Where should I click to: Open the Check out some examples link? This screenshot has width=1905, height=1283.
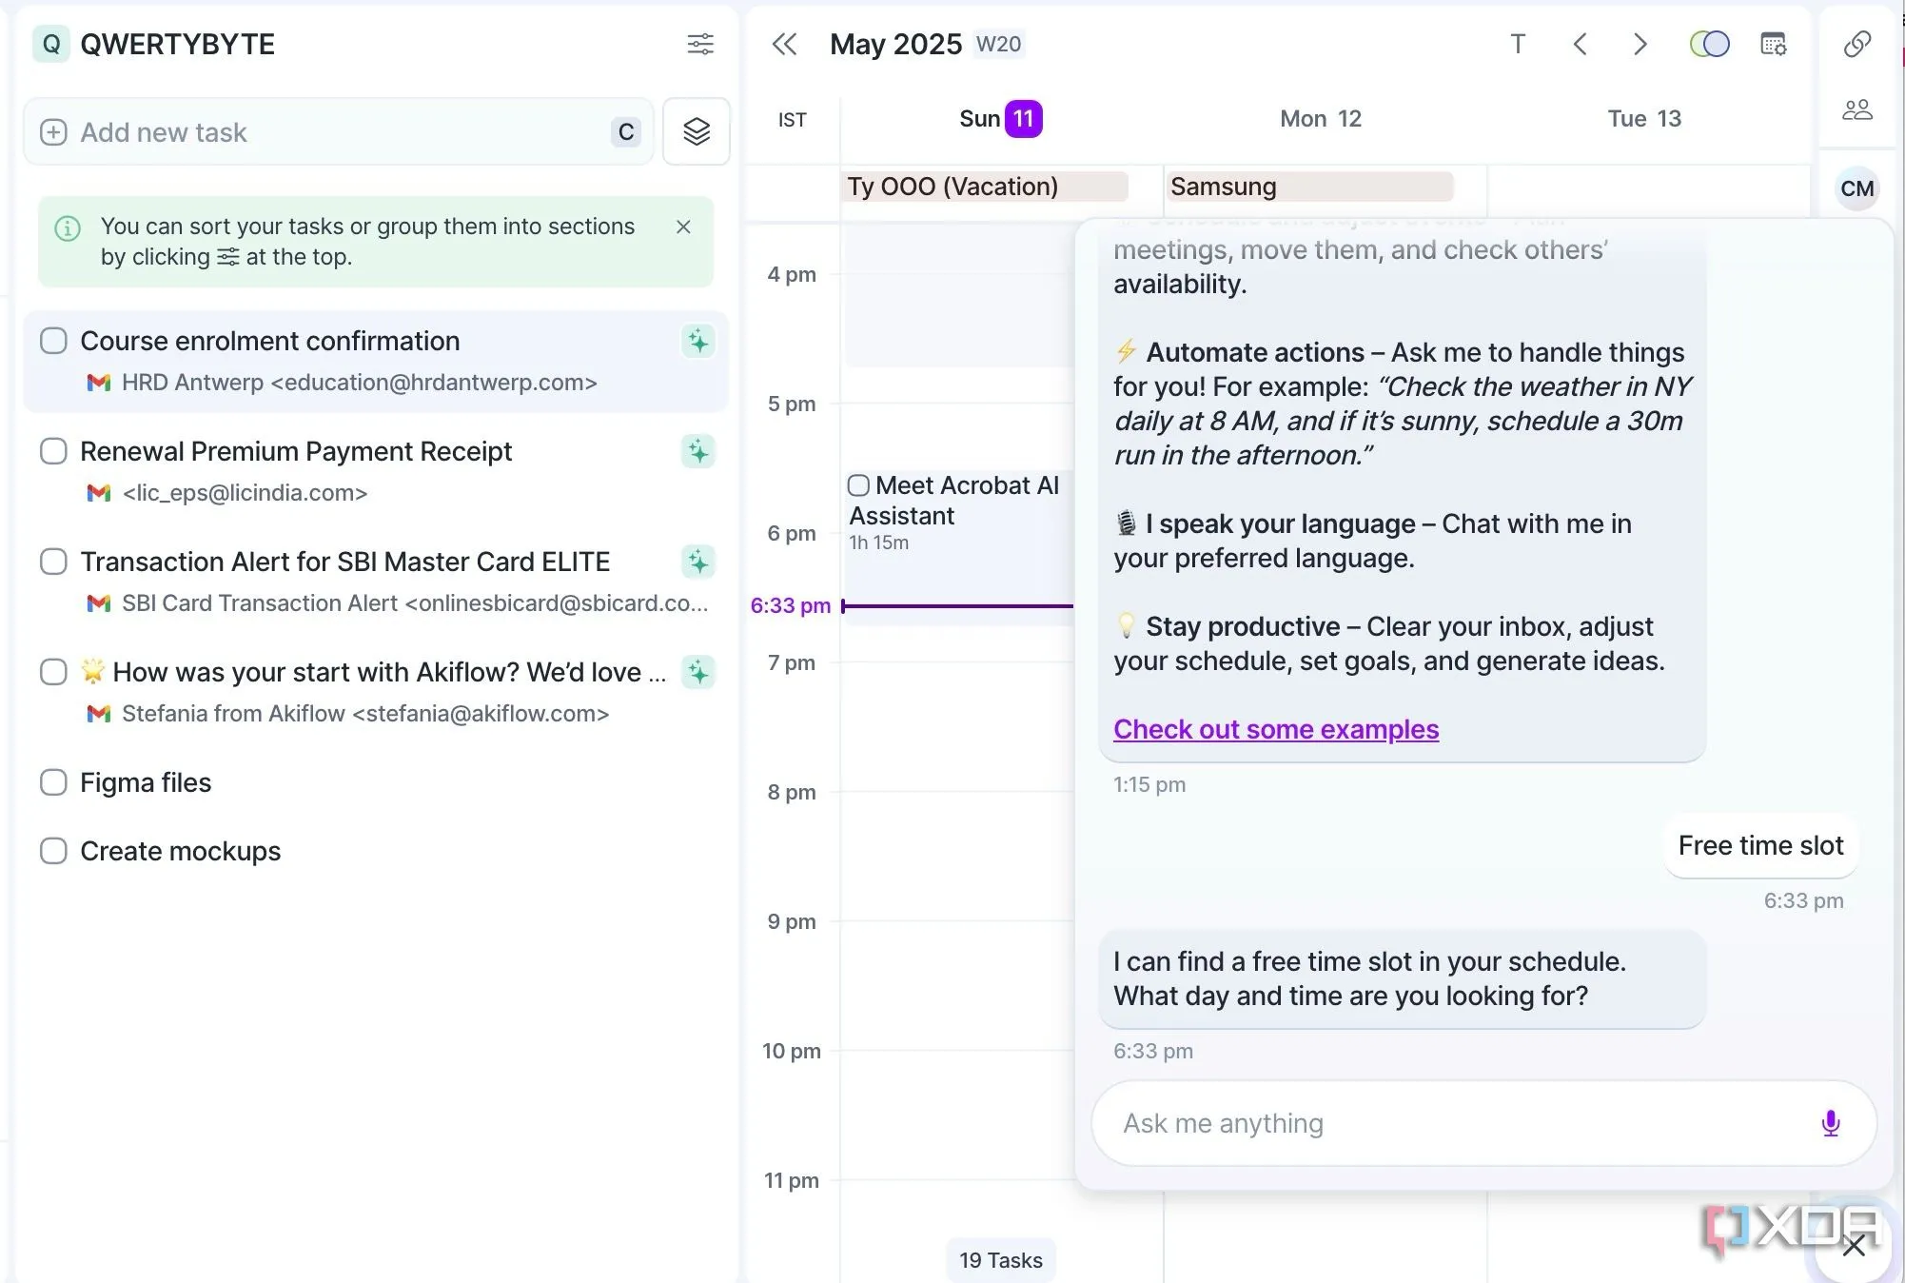[1276, 729]
